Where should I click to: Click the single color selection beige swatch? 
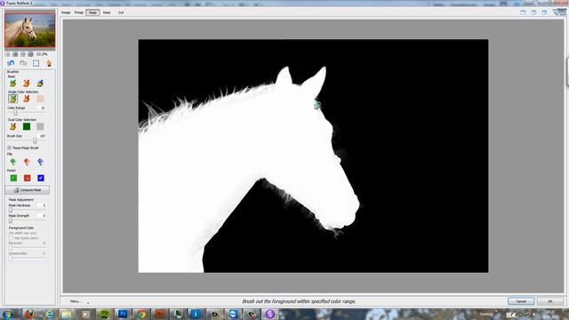40,99
